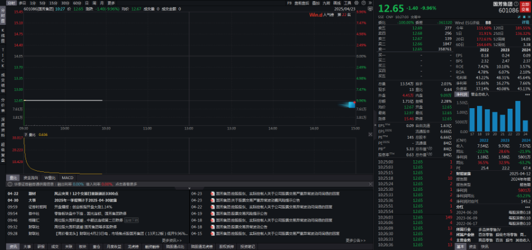Select the 快讯 tab at bottom right

click(x=485, y=246)
